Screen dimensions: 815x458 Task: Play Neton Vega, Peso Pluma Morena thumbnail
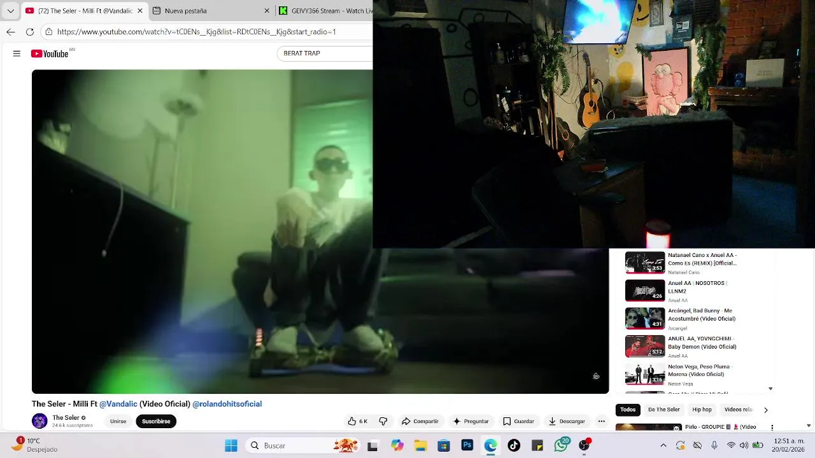point(645,375)
